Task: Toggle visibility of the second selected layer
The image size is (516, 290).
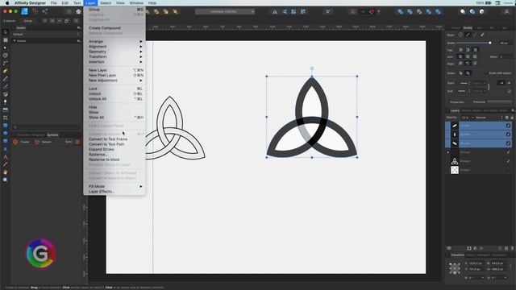Action: pyautogui.click(x=508, y=135)
